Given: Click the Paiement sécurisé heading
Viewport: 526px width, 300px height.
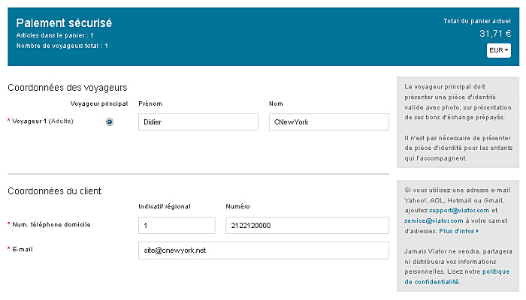Looking at the screenshot, I should (x=64, y=22).
